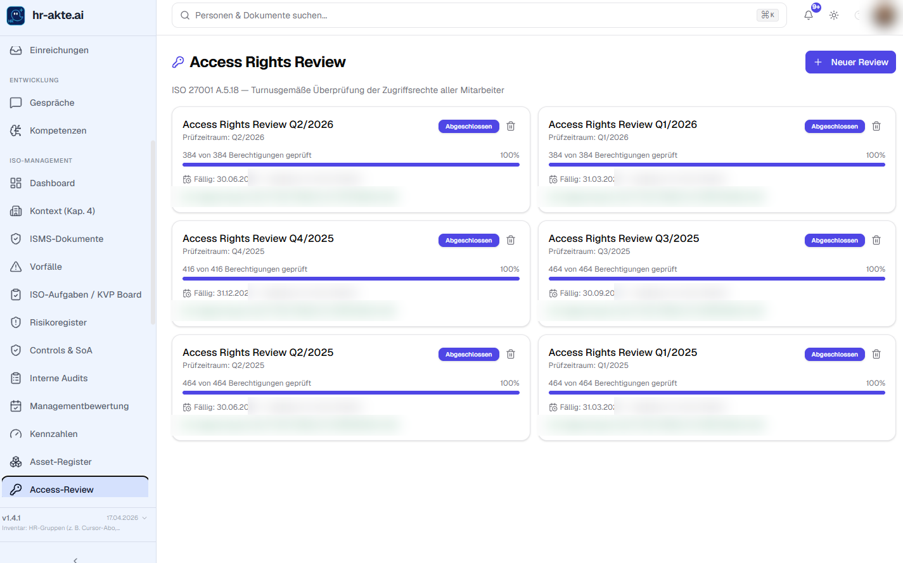Open ISO-Aufgaben / KVP Board
The image size is (903, 563).
pos(76,294)
